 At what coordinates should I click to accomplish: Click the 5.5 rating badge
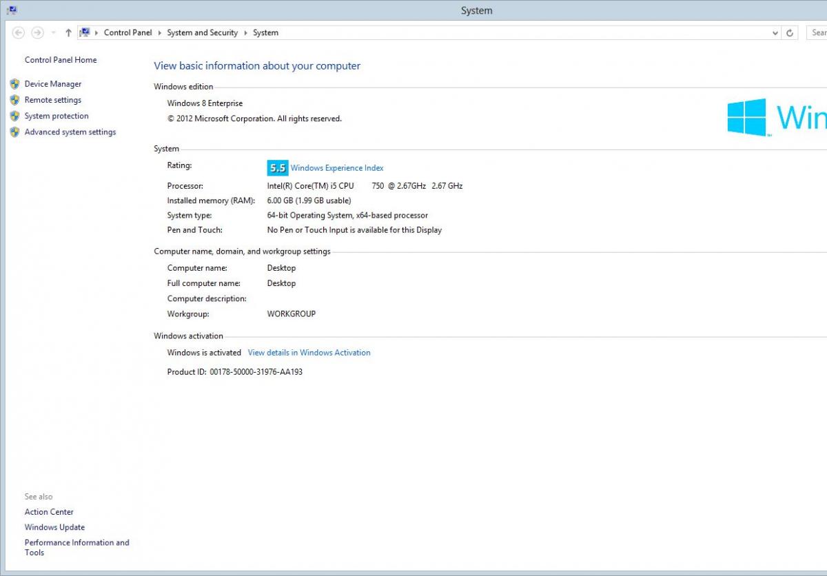[277, 167]
